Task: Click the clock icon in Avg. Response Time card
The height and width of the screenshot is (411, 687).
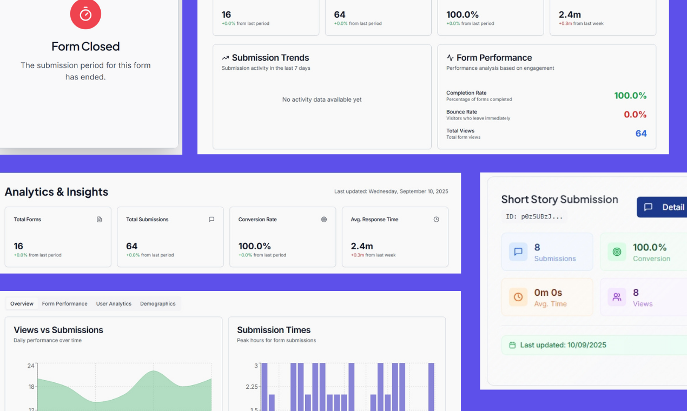Action: tap(437, 220)
